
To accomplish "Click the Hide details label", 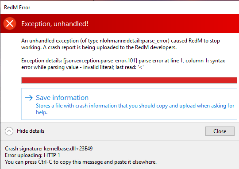I will (x=31, y=131).
